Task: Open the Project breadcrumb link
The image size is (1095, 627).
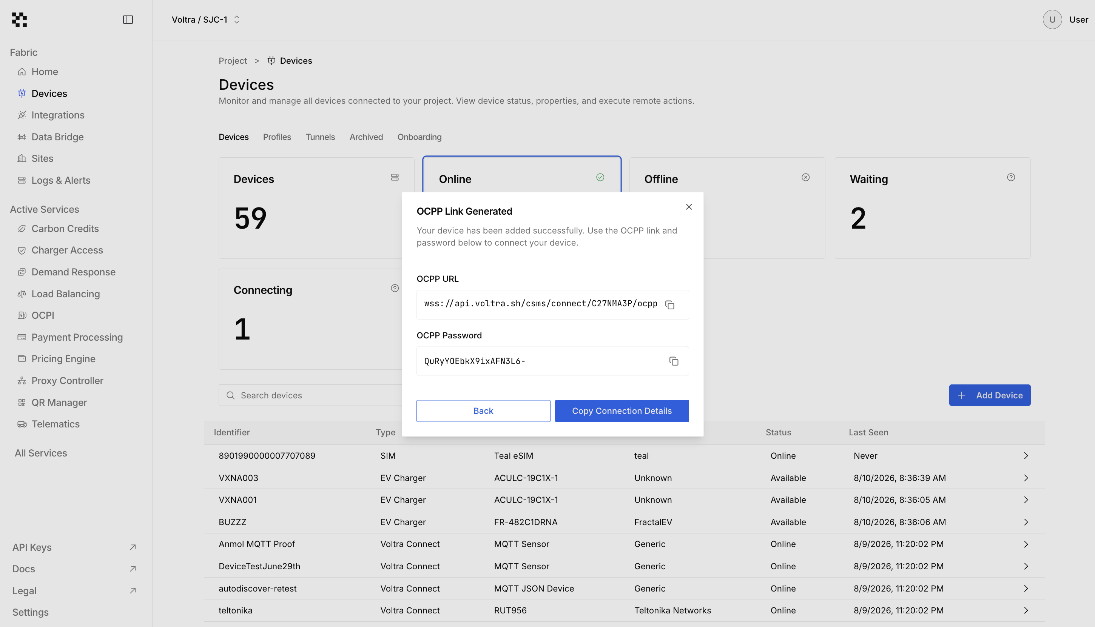Action: (x=233, y=61)
